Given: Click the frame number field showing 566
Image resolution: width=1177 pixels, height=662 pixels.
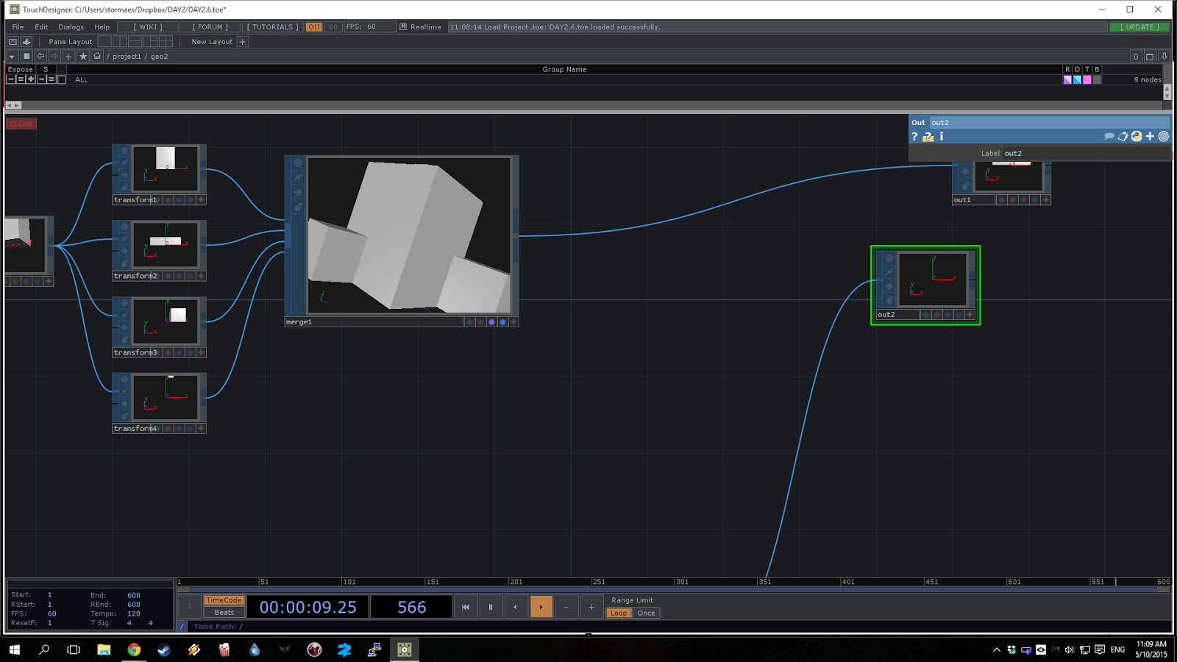Looking at the screenshot, I should [411, 607].
